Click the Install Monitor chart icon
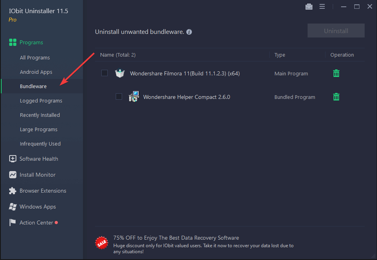This screenshot has height=260, width=377. click(x=13, y=175)
